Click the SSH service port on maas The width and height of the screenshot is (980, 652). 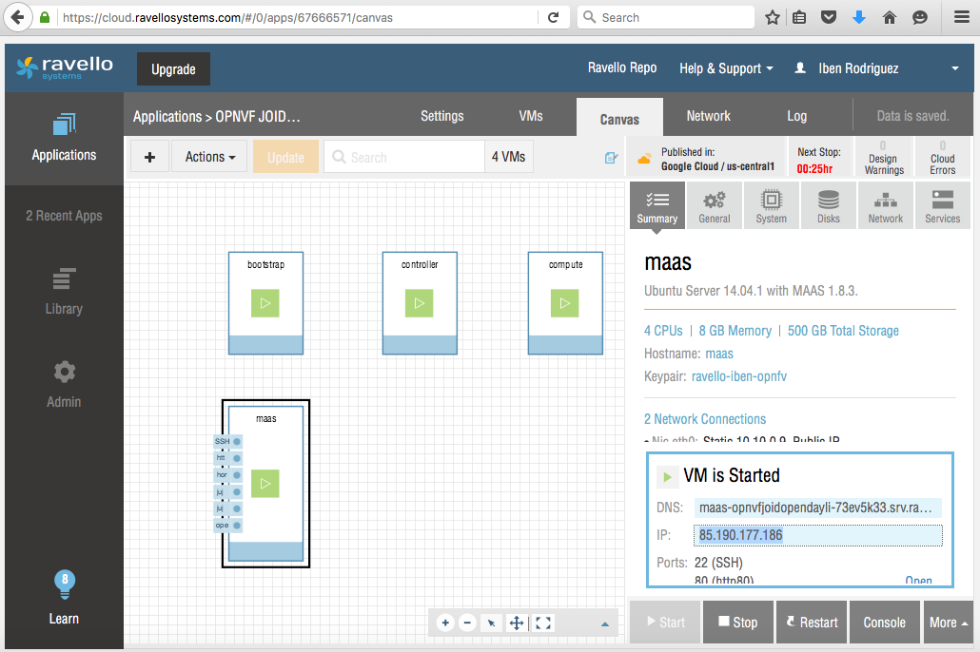click(x=228, y=441)
